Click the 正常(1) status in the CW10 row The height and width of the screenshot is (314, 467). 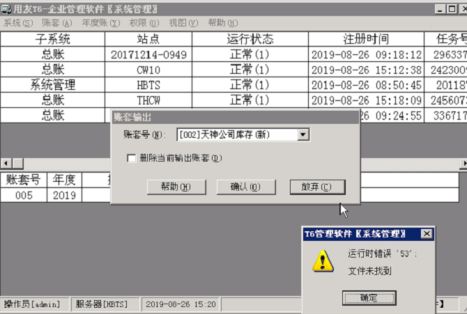click(x=250, y=70)
